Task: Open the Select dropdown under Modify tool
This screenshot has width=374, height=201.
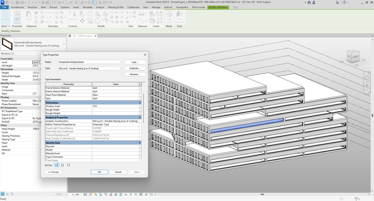Action: pos(6,26)
